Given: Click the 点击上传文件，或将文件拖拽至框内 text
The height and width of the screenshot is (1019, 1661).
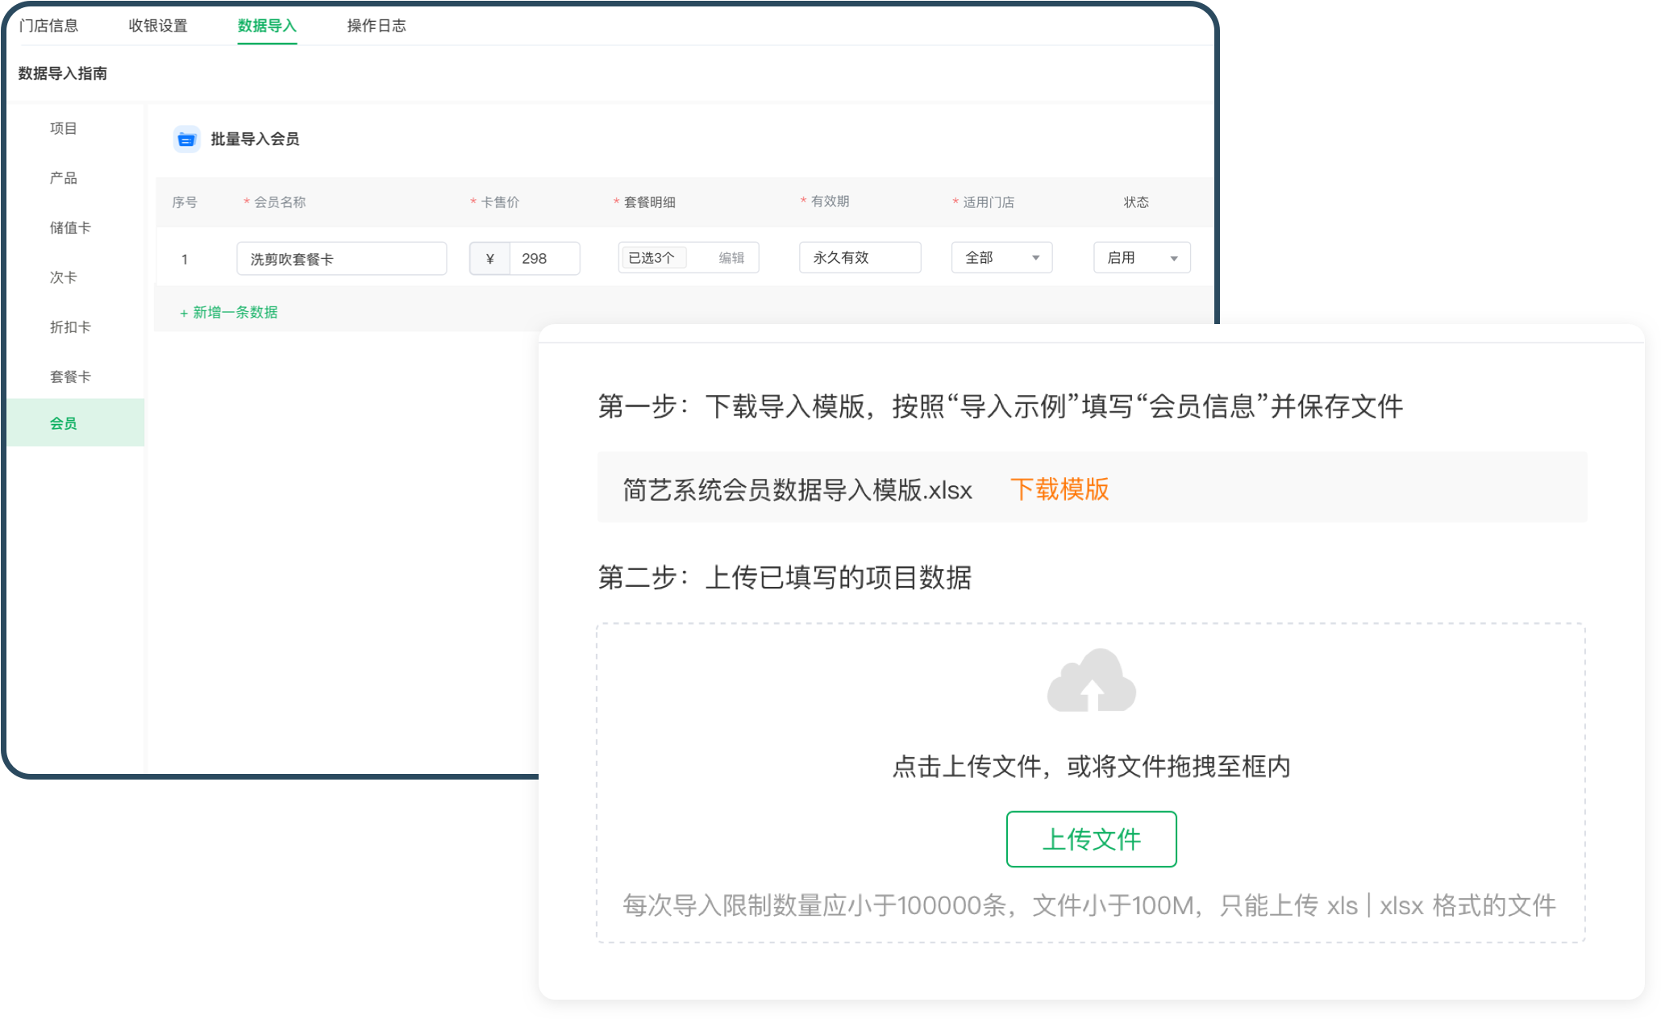Looking at the screenshot, I should pos(1091,766).
